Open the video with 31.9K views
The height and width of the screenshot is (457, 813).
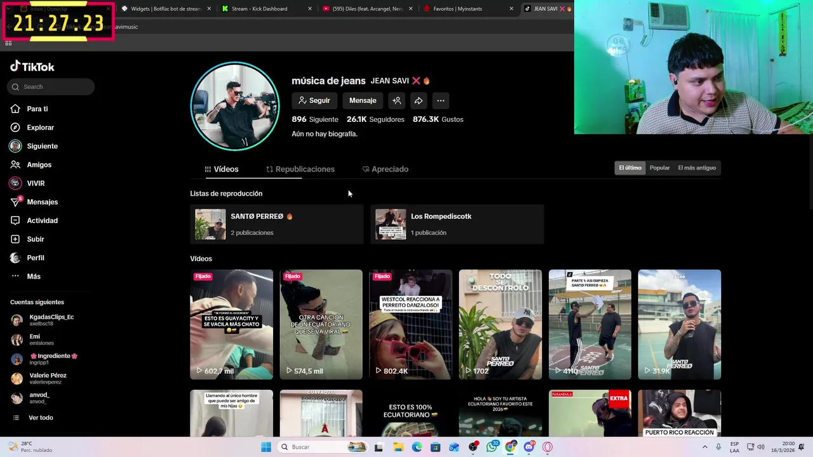(680, 324)
